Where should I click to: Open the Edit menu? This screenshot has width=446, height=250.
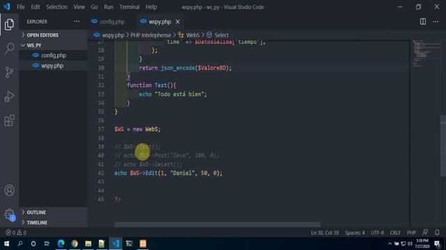coord(36,7)
